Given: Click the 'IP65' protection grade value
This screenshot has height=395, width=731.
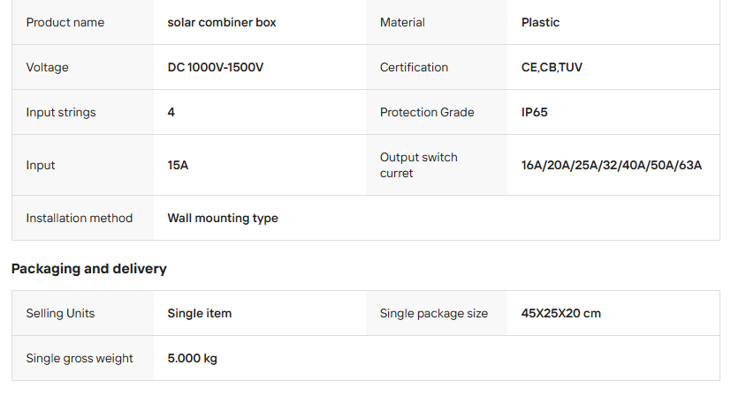Looking at the screenshot, I should click(535, 112).
